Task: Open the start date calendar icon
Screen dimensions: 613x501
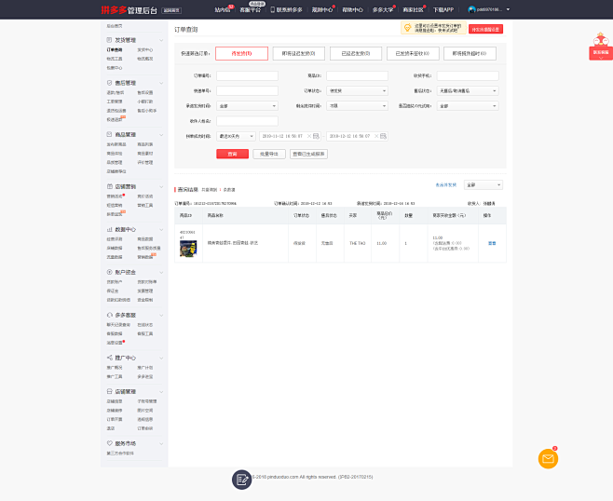Action: [x=314, y=136]
